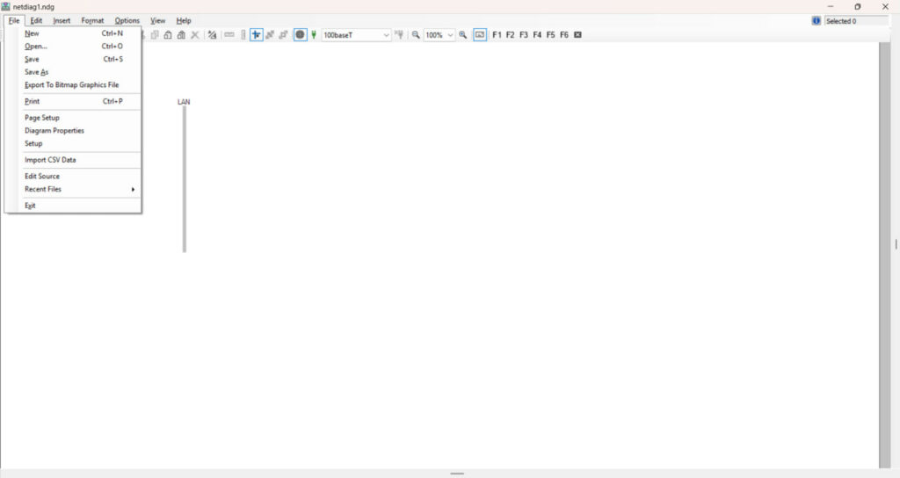Click the double padlock toolbar icon
The width and height of the screenshot is (900, 478).
click(181, 35)
